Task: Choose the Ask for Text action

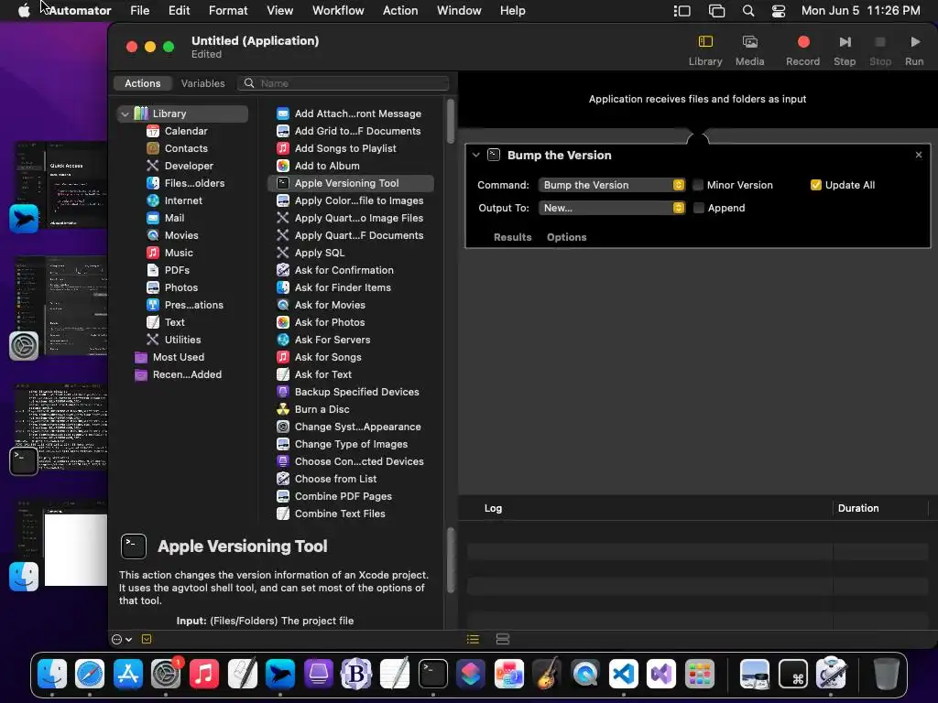Action: [323, 374]
